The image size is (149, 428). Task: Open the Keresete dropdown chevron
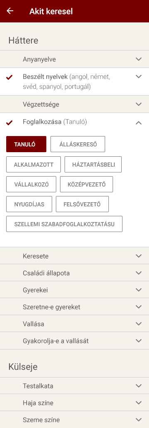(139, 256)
